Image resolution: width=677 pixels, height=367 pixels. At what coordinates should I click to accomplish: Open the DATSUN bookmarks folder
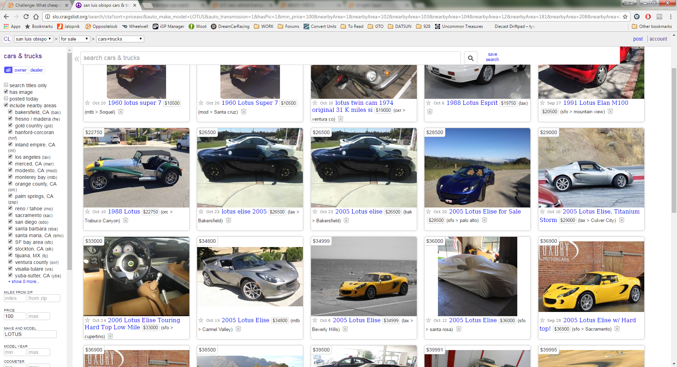pyautogui.click(x=399, y=26)
